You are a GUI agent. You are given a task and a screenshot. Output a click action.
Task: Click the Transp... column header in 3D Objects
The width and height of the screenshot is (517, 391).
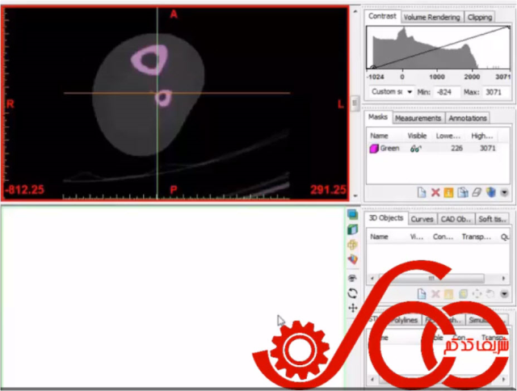tap(476, 237)
